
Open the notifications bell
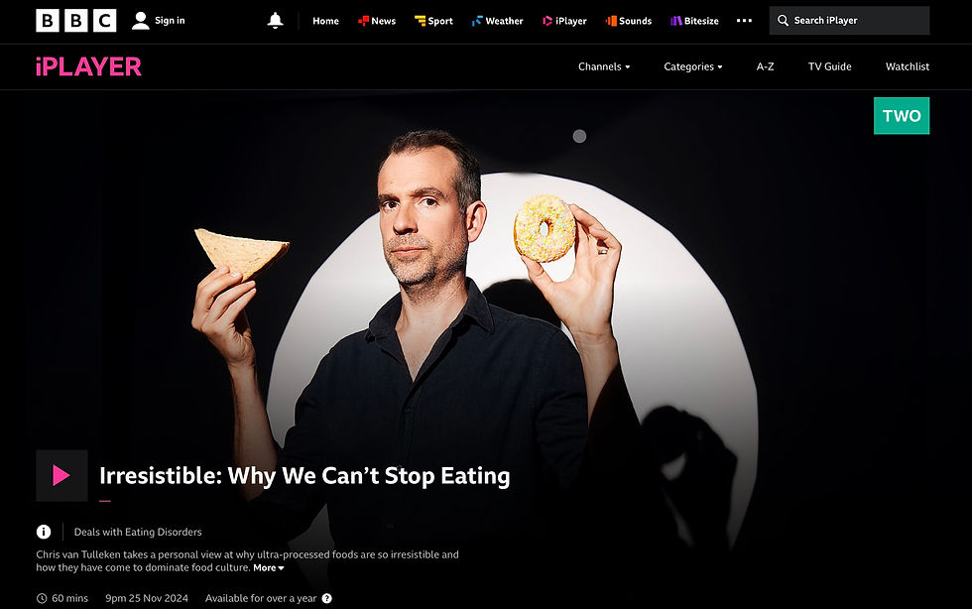tap(276, 21)
